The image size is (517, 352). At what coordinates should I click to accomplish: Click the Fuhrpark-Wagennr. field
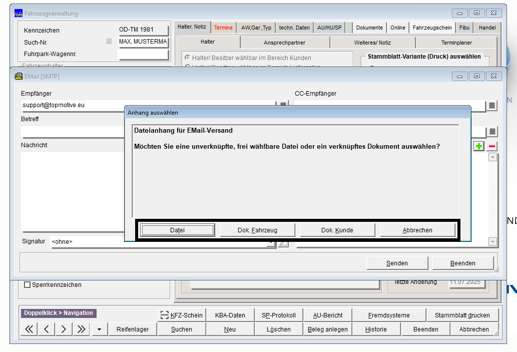point(143,54)
